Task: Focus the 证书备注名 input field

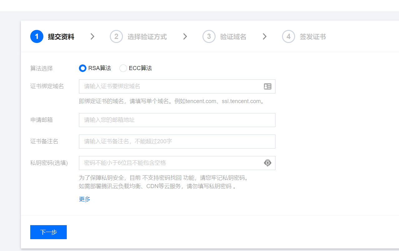Action: click(177, 142)
